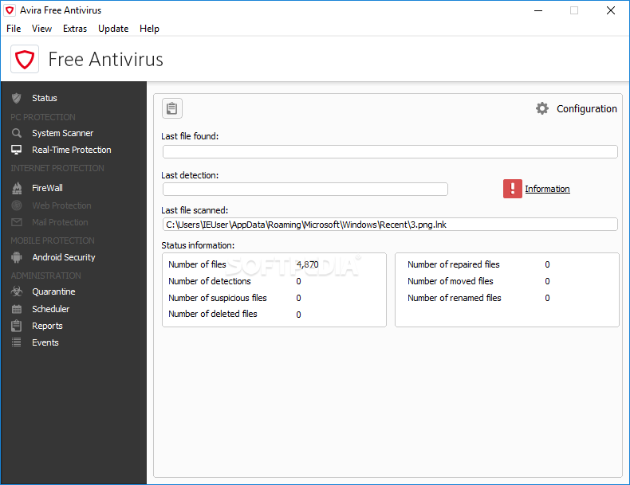Click the Status information heading

click(x=198, y=245)
